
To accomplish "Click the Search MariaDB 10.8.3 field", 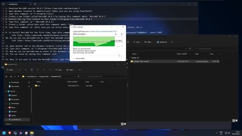I will click(104, 76).
